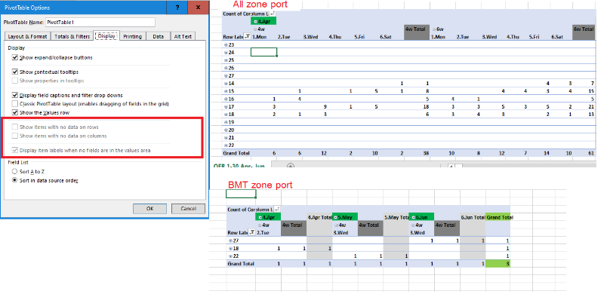Open the Totals & Filters tab

(x=72, y=36)
